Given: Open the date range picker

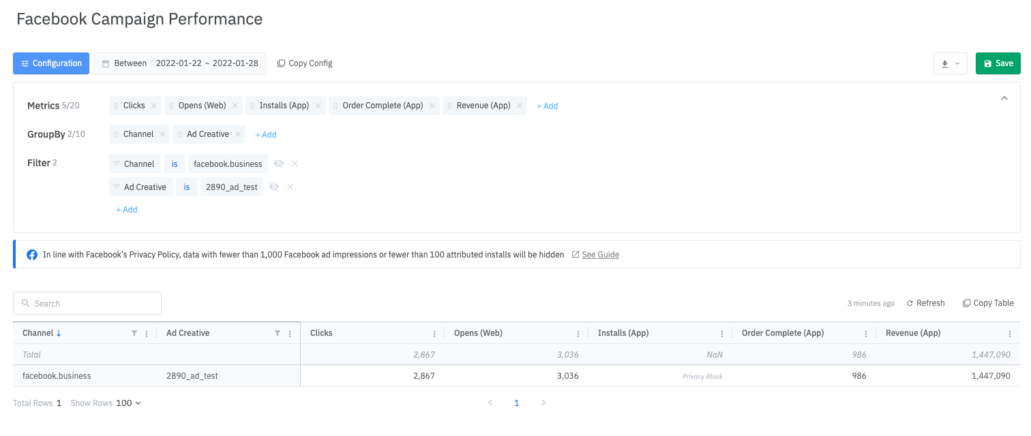Looking at the screenshot, I should pyautogui.click(x=180, y=63).
